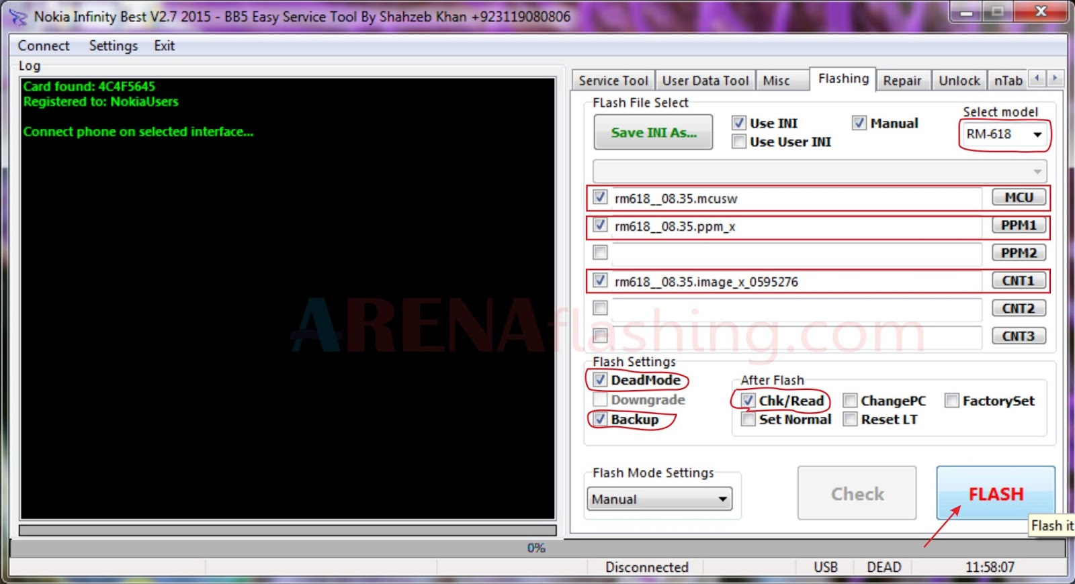Toggle the Backup checkbox
The height and width of the screenshot is (584, 1075).
click(x=600, y=419)
